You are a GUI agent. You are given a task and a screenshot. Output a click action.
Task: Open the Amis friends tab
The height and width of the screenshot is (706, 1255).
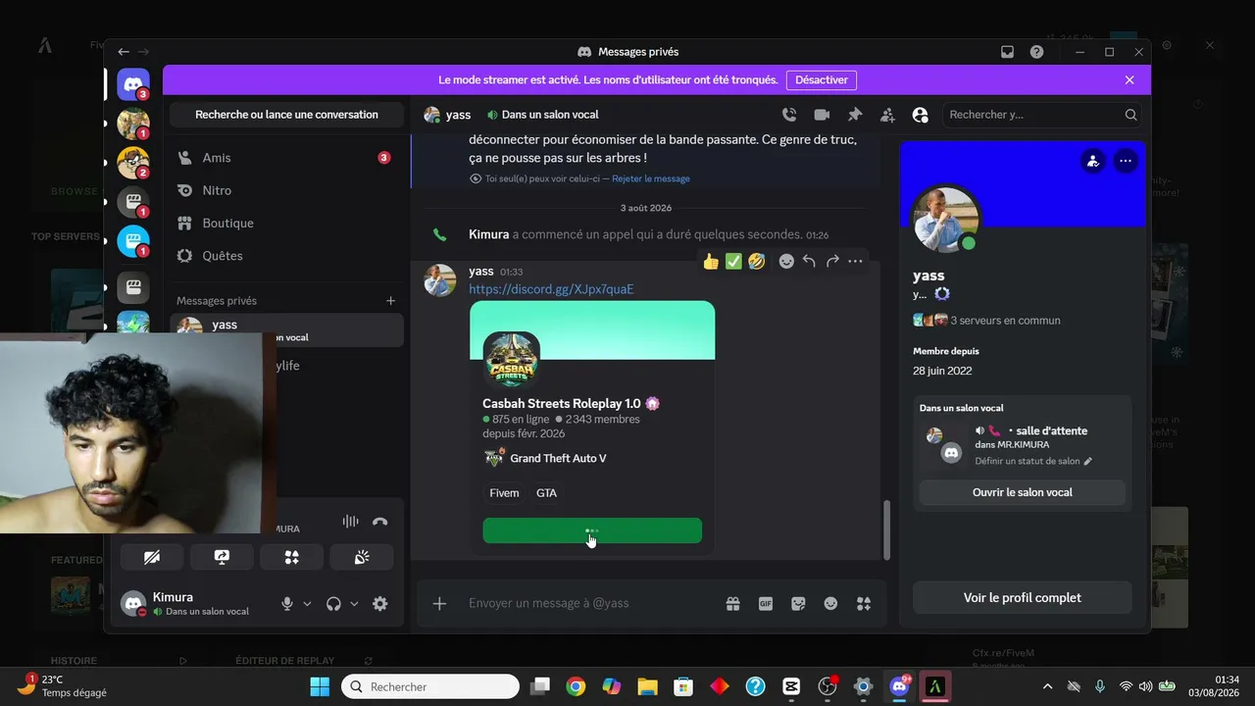click(x=286, y=158)
